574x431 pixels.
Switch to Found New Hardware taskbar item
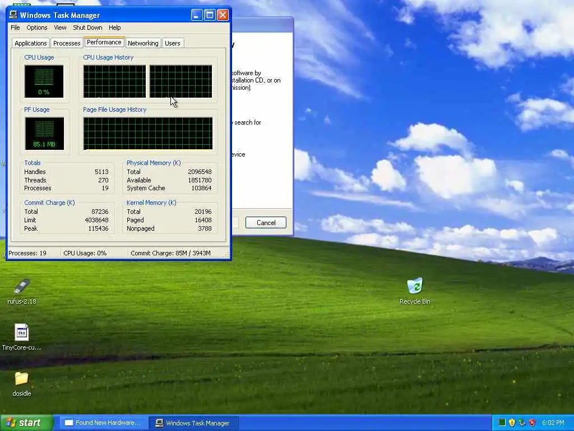103,423
